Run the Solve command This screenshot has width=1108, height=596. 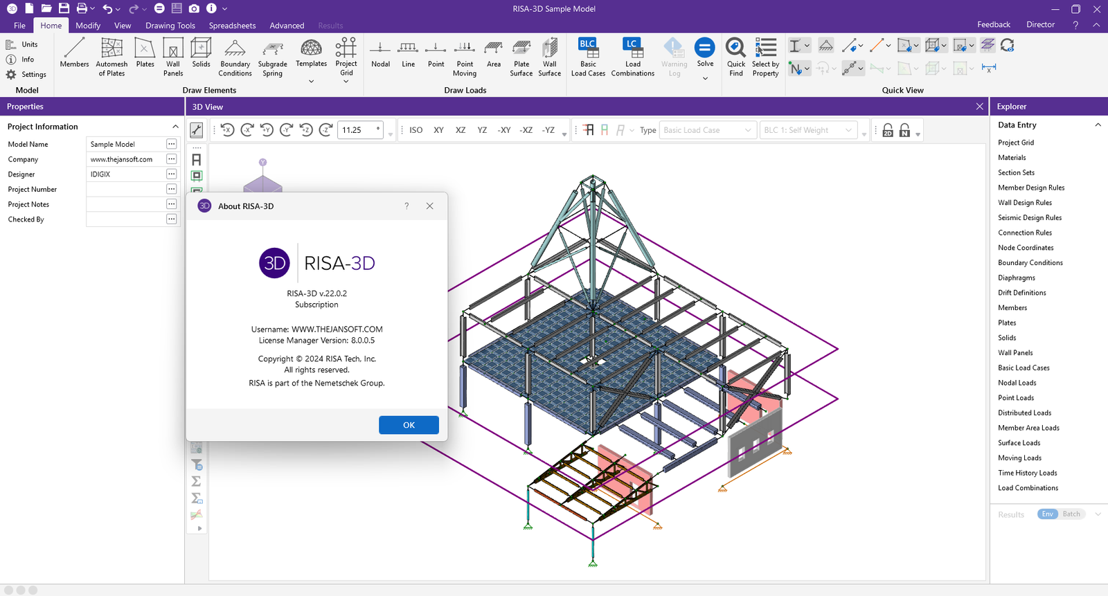click(705, 53)
